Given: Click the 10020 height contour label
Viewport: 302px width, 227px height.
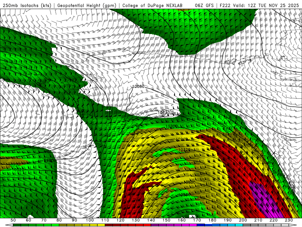Looking at the screenshot, I should (x=18, y=169).
